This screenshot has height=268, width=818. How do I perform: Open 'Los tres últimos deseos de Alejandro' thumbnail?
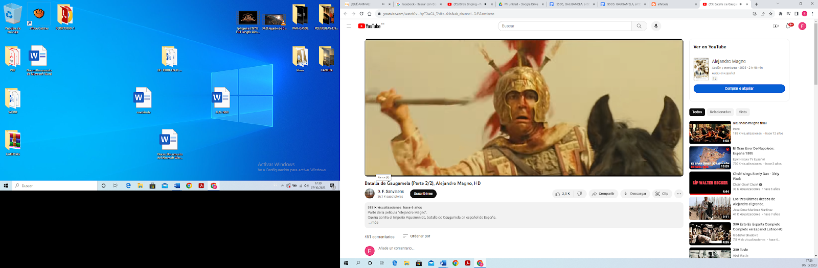click(x=710, y=208)
